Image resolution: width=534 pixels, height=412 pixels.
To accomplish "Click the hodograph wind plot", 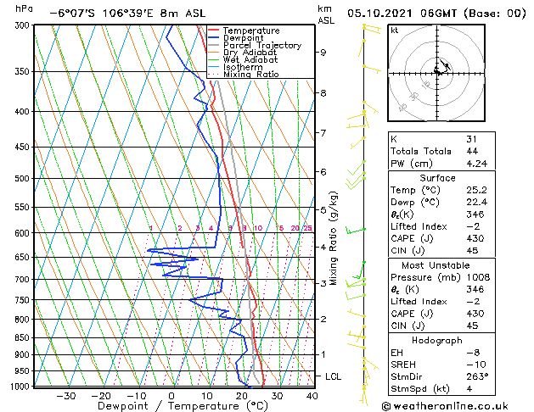I will click(436, 73).
